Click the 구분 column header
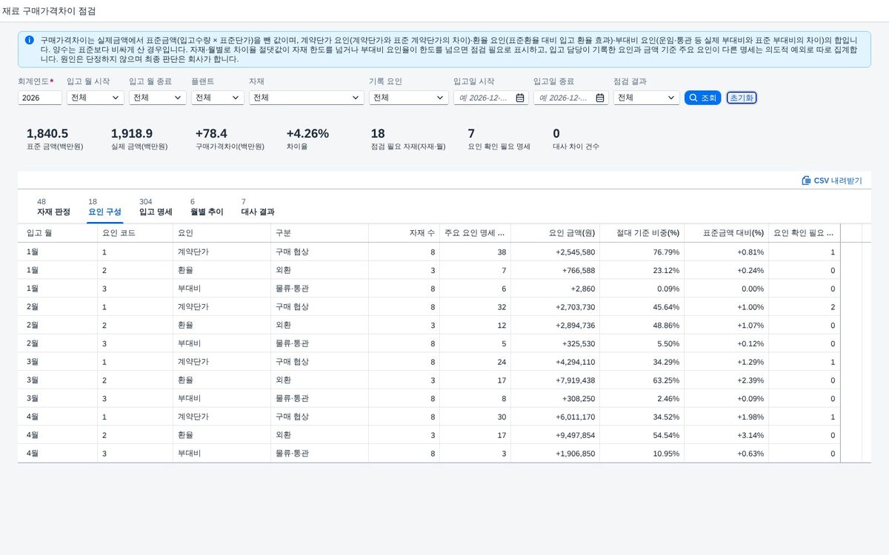 tap(319, 232)
